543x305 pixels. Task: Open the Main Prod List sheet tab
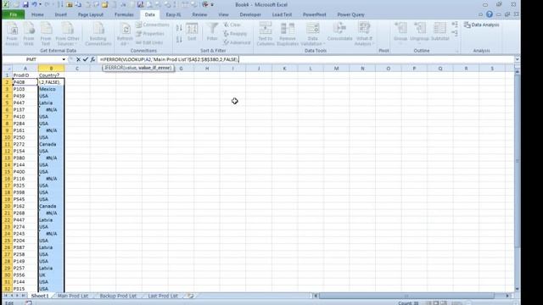(73, 296)
